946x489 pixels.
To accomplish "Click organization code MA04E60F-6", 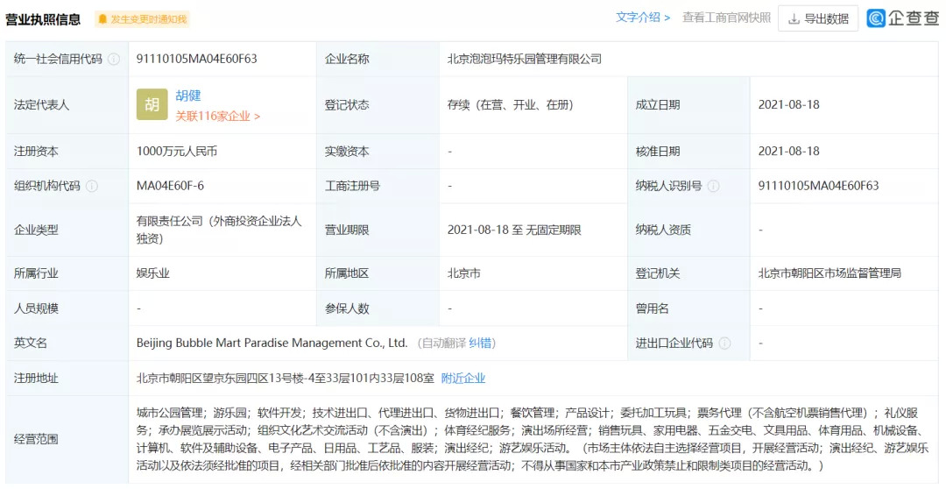I will click(170, 186).
